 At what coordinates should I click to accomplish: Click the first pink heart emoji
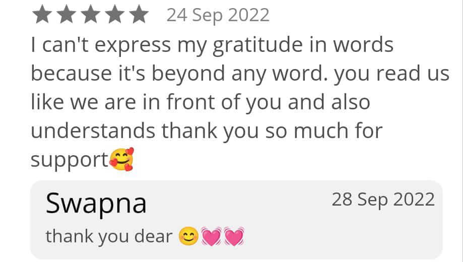tap(211, 236)
